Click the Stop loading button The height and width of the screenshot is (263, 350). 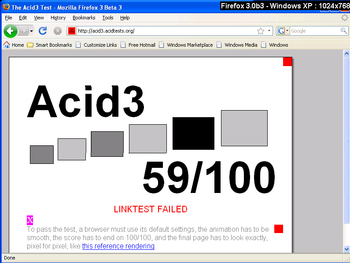coord(58,31)
